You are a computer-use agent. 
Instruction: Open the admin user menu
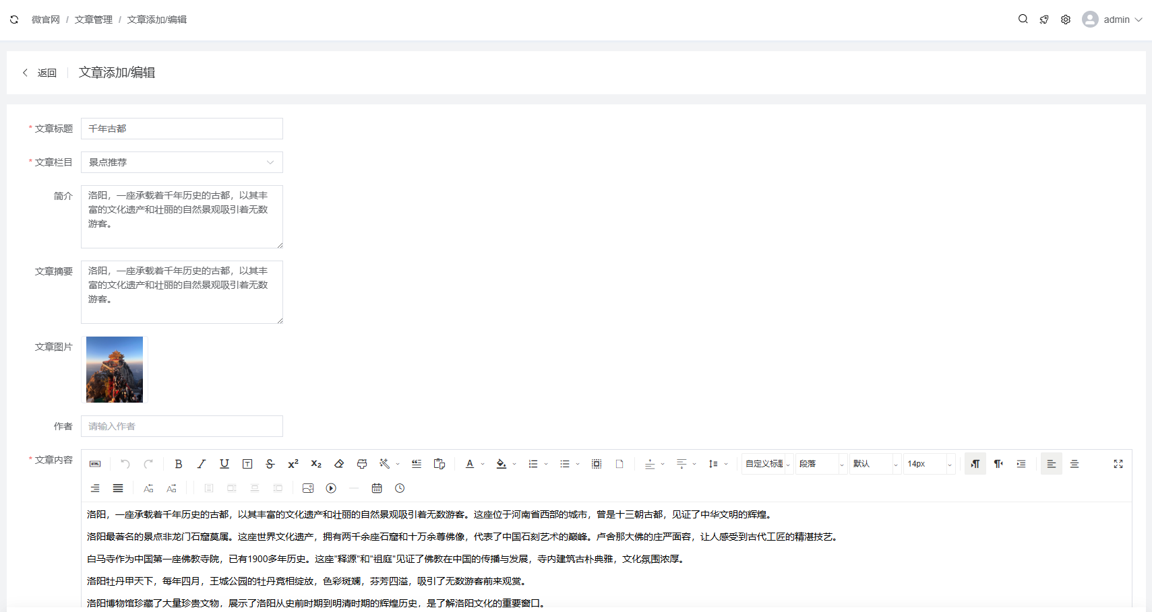click(1113, 20)
